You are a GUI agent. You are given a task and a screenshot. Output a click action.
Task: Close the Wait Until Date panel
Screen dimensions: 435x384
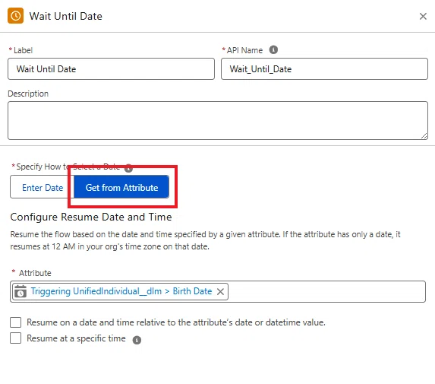[423, 16]
